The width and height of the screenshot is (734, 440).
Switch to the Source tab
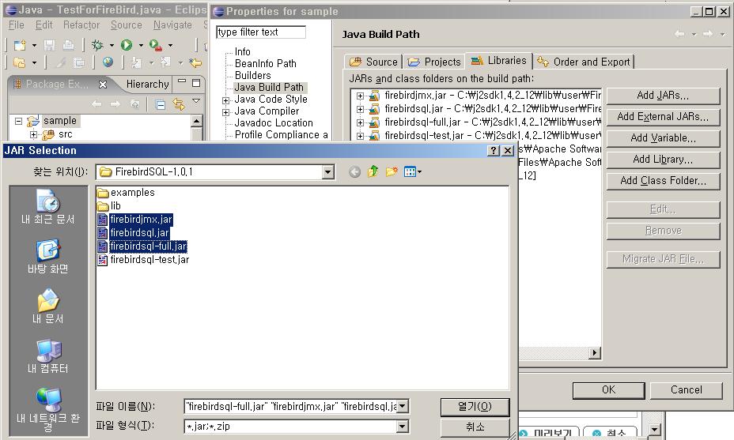(373, 62)
